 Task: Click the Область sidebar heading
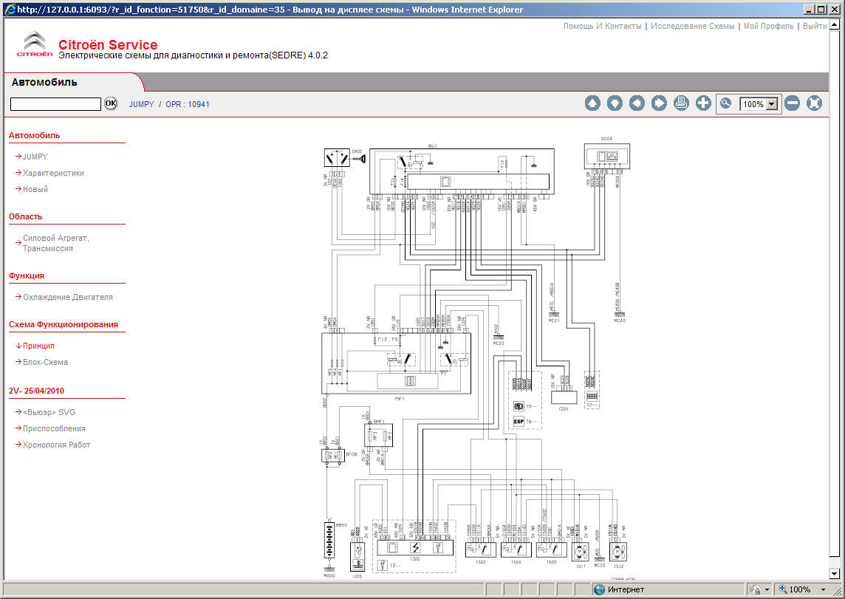coord(25,216)
